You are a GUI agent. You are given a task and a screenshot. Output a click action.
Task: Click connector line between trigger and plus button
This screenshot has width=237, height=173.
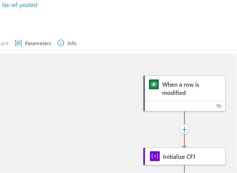[184, 118]
